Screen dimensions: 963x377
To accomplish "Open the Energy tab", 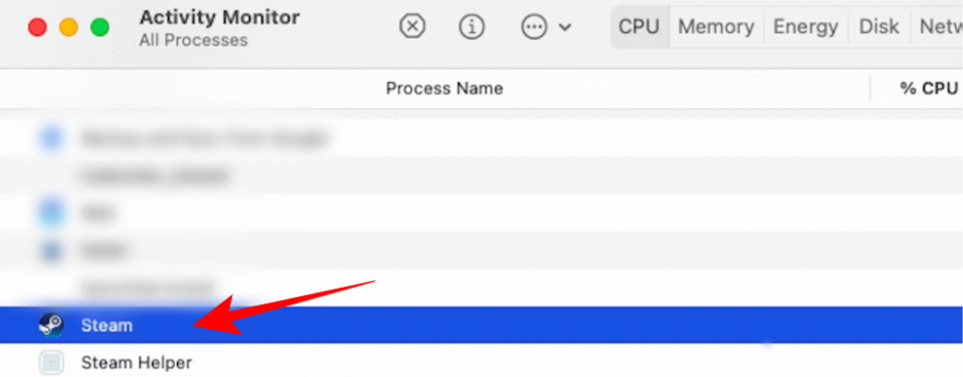I will coord(805,27).
